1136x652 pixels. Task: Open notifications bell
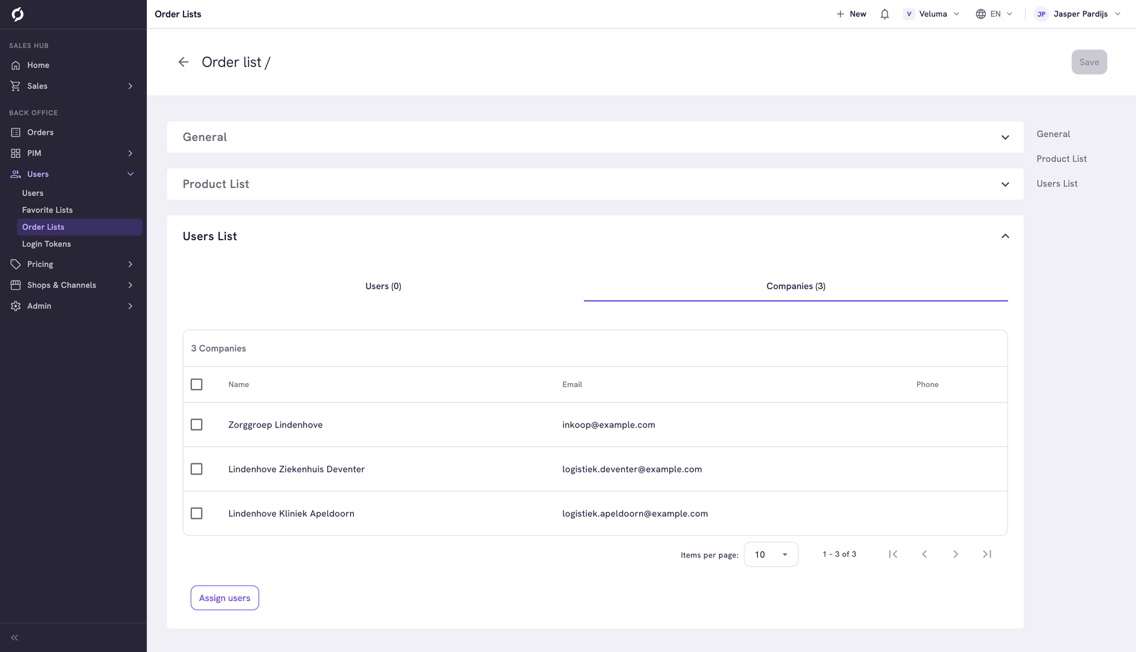885,14
